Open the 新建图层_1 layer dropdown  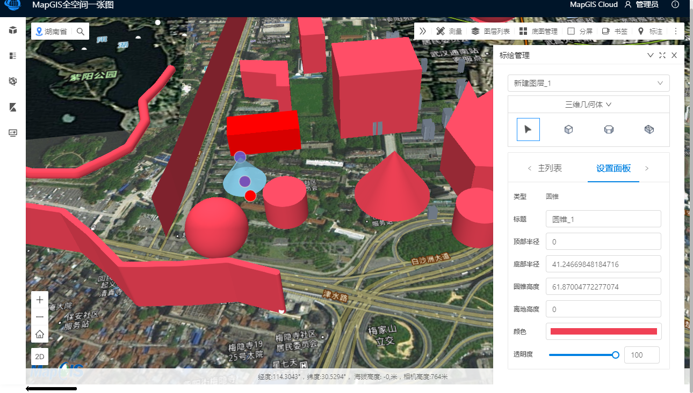pyautogui.click(x=589, y=83)
